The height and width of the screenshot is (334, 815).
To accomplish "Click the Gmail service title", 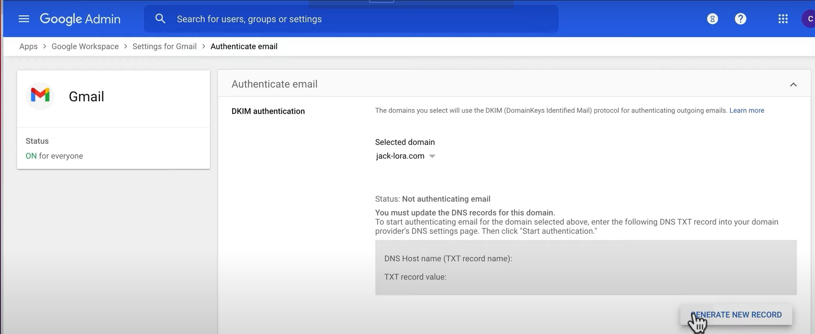I will (x=86, y=97).
